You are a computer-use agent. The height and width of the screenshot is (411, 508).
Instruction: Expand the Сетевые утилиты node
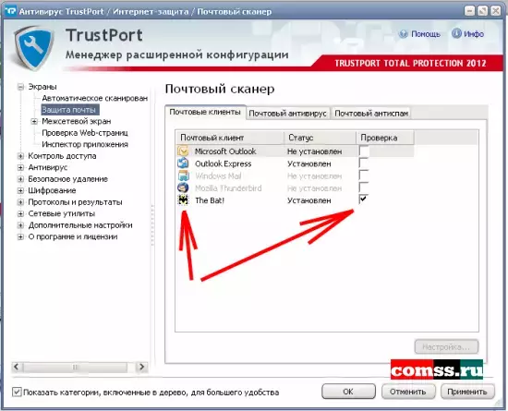pos(20,213)
